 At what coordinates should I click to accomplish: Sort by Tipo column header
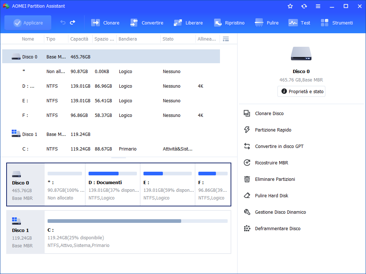(51, 39)
